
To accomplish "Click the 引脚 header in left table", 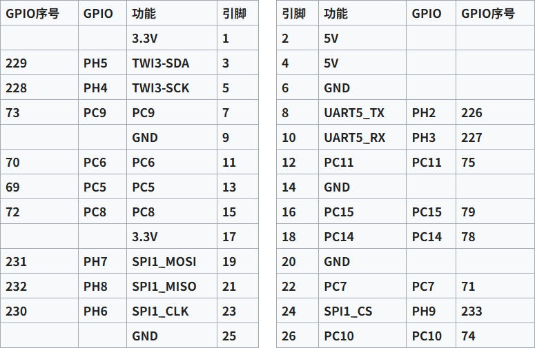I will pyautogui.click(x=235, y=14).
